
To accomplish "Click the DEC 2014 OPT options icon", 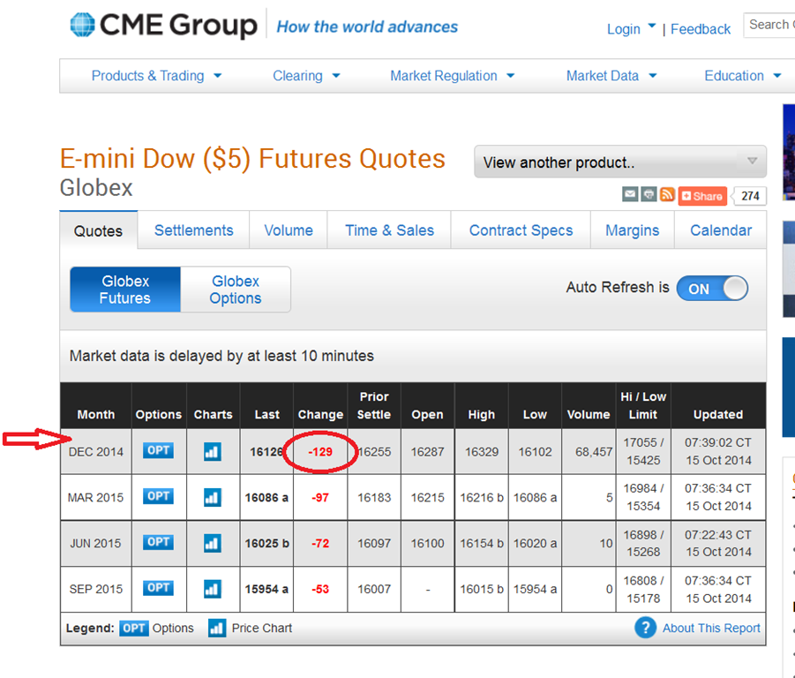I will (158, 450).
